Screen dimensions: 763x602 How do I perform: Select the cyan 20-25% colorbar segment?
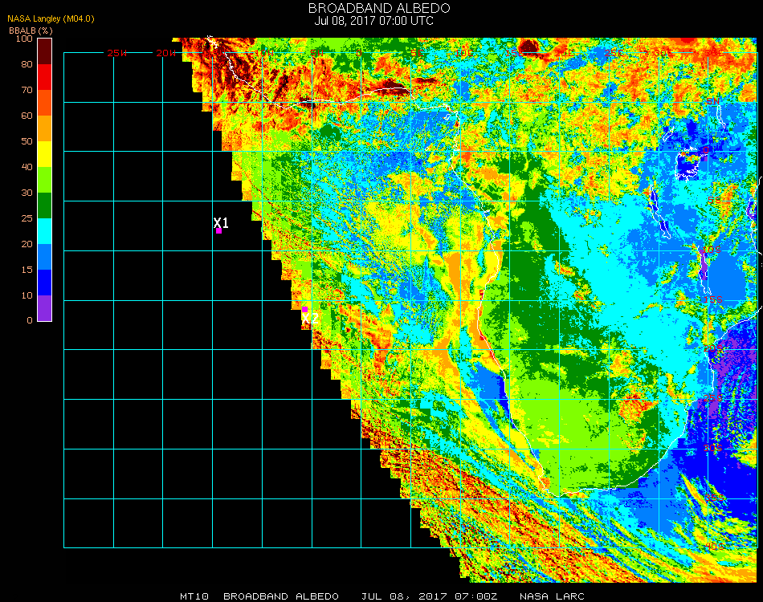point(45,231)
